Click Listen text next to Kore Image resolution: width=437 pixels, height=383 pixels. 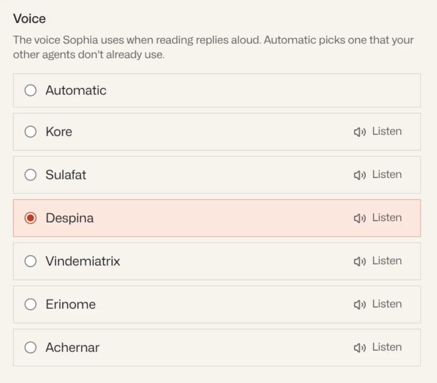click(387, 131)
